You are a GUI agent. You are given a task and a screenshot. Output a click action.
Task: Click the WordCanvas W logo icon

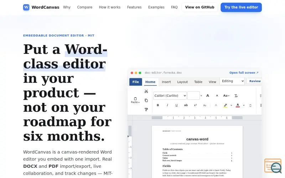pyautogui.click(x=26, y=7)
